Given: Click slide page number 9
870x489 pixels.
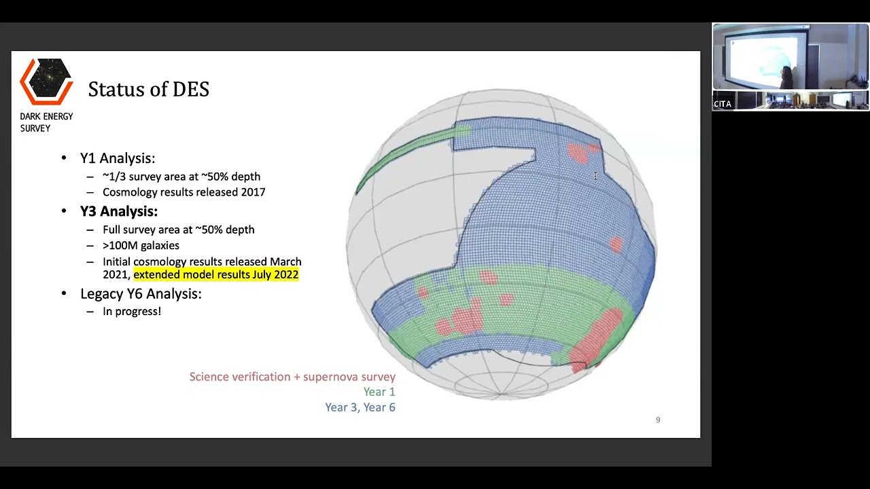Looking at the screenshot, I should (x=658, y=420).
